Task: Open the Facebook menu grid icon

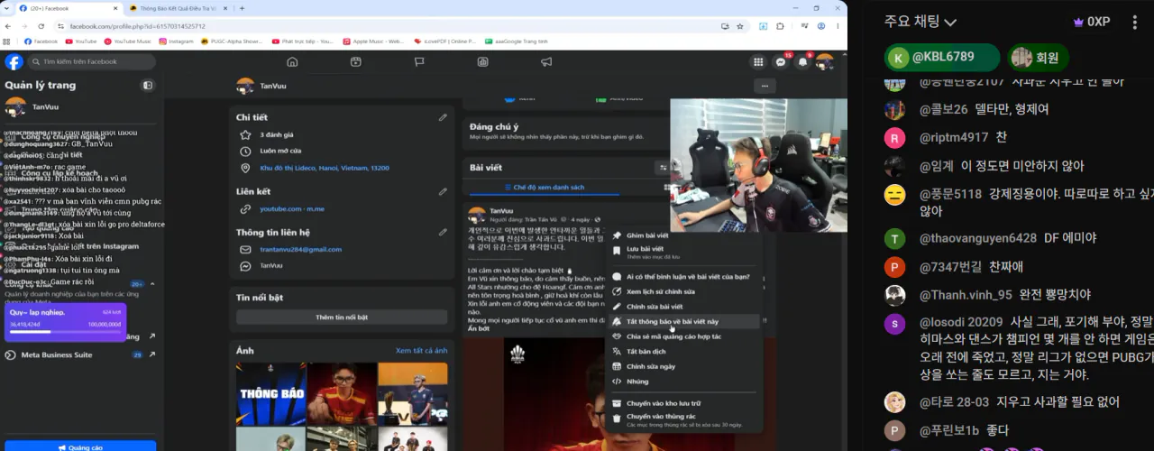Action: [758, 62]
